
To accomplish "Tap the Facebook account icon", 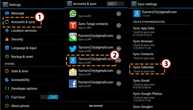I will click(x=73, y=84).
